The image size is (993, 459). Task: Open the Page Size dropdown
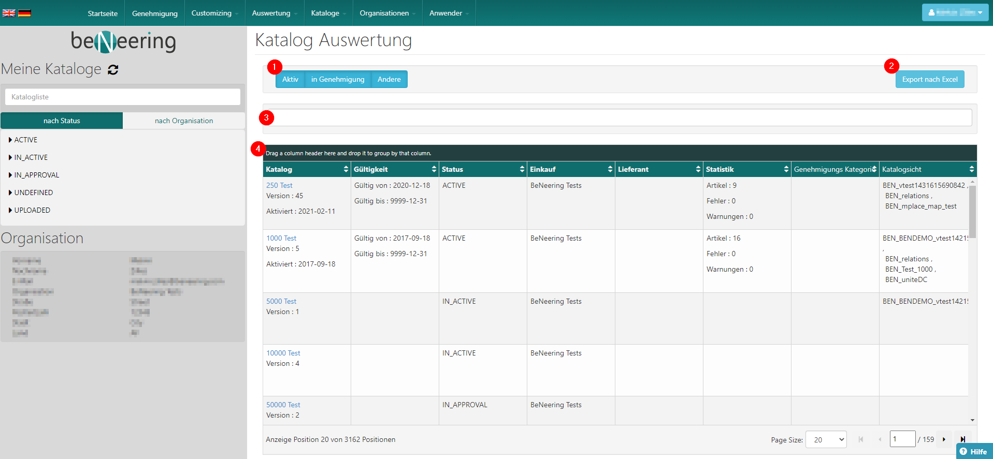point(826,439)
